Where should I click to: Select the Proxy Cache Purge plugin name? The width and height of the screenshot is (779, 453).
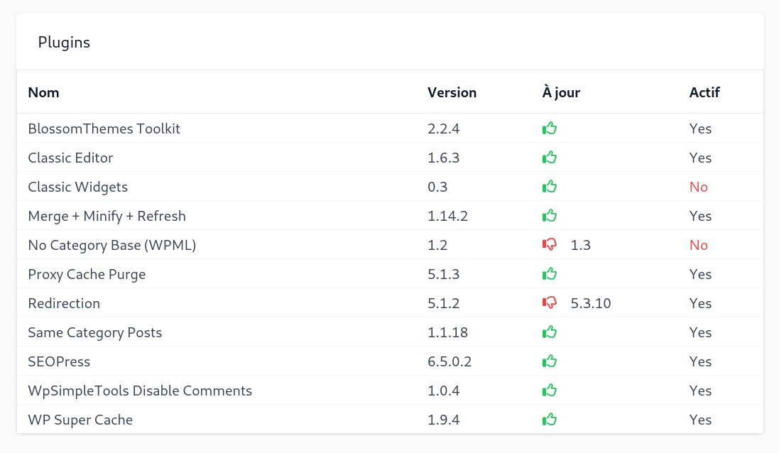click(x=87, y=275)
